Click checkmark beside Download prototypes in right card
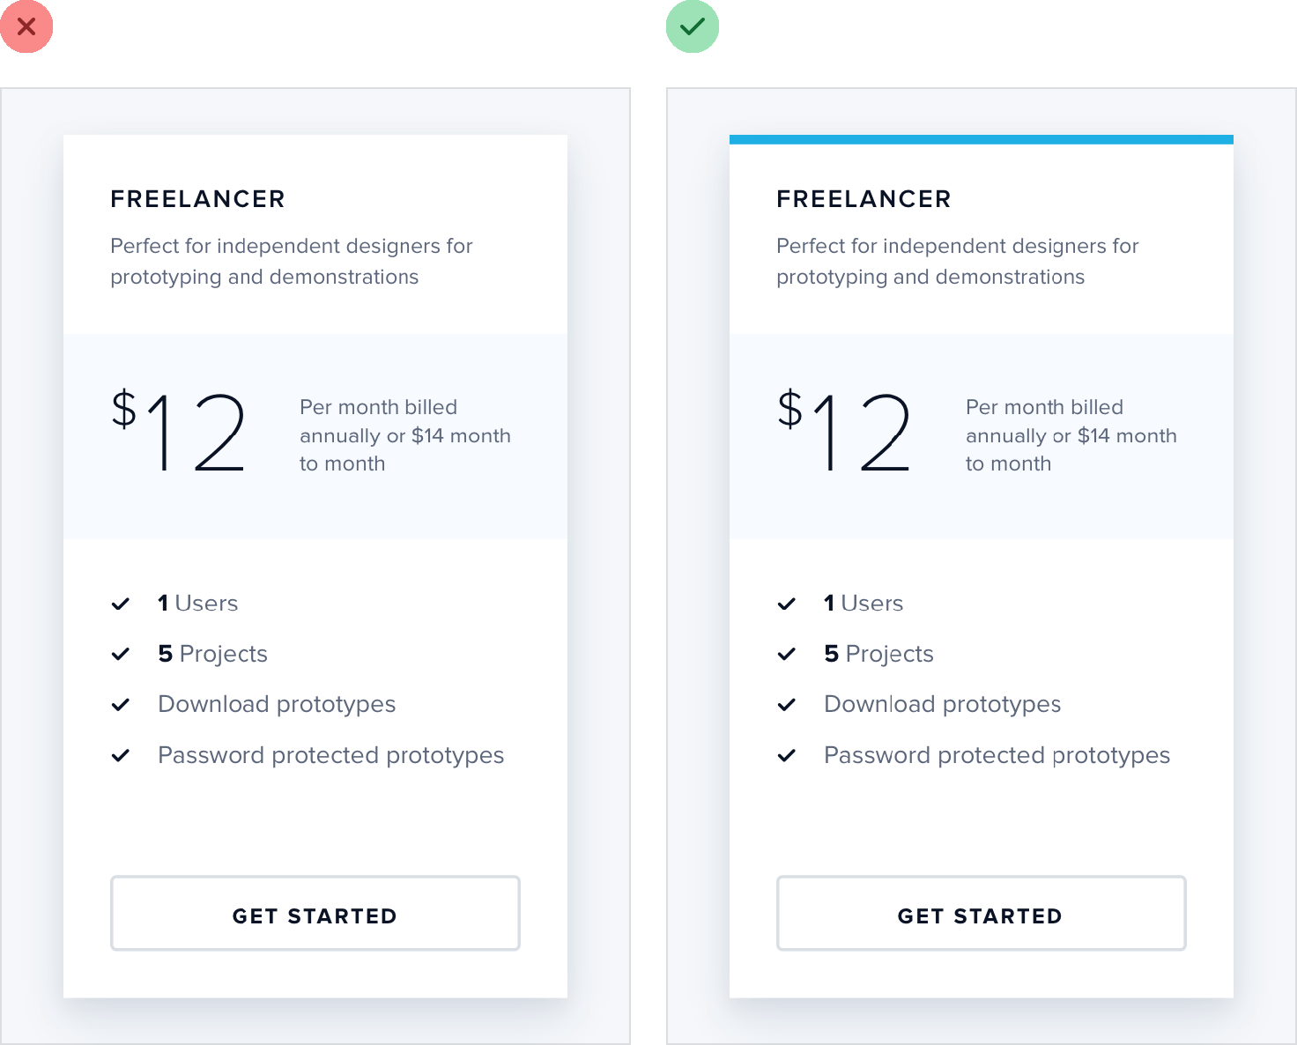The height and width of the screenshot is (1045, 1297). click(787, 705)
